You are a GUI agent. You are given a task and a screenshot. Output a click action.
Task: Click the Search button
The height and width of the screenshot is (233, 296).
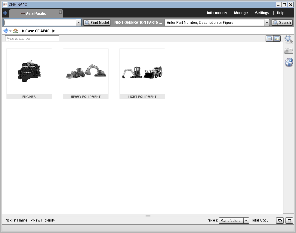click(282, 23)
